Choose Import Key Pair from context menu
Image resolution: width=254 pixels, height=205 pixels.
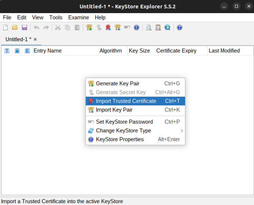pyautogui.click(x=136, y=110)
